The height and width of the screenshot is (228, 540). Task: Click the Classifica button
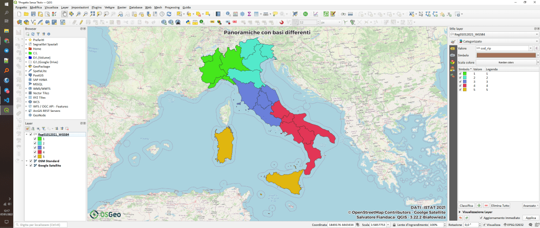tap(466, 205)
